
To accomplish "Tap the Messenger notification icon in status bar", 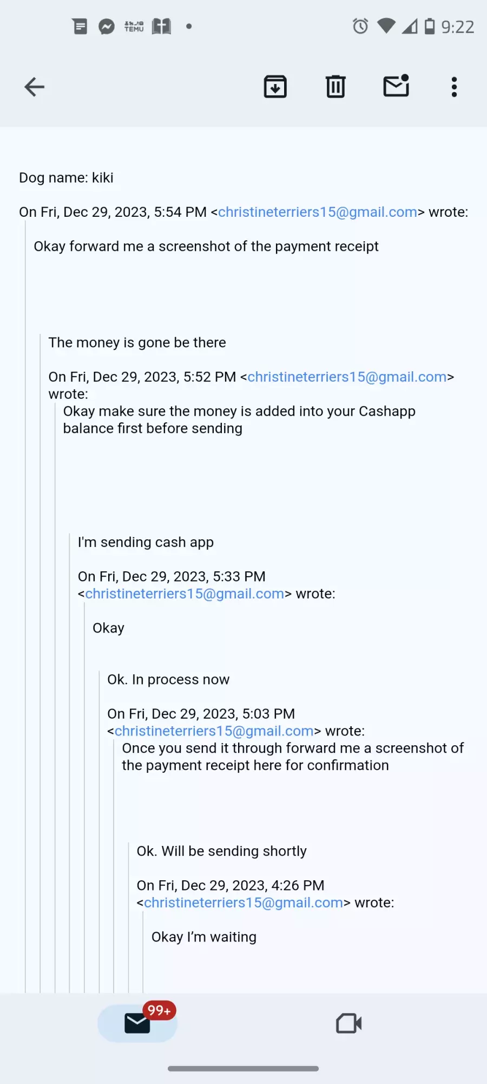I will coord(107,26).
